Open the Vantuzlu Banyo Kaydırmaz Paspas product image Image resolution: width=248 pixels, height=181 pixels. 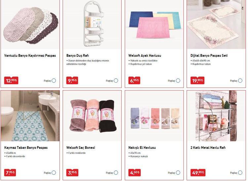[31, 26]
